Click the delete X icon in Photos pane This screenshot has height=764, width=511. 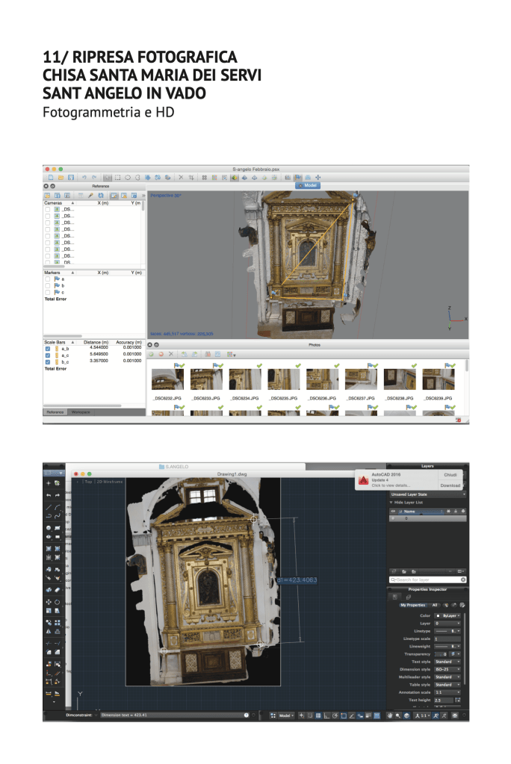click(171, 353)
